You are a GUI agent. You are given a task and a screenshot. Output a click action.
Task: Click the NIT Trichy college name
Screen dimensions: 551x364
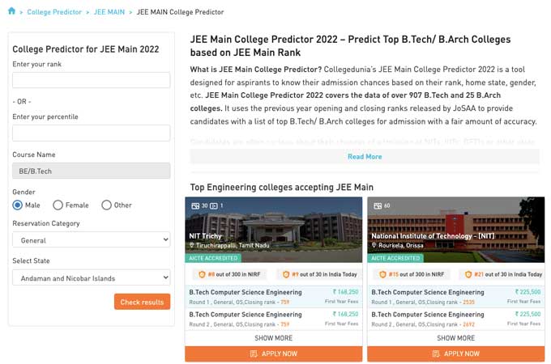coord(205,236)
